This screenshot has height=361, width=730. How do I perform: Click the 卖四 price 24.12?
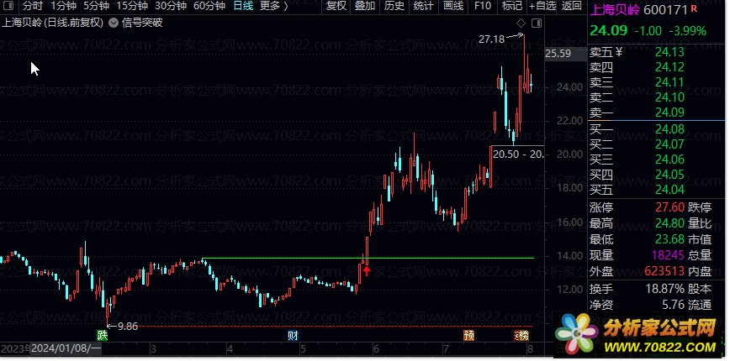669,67
